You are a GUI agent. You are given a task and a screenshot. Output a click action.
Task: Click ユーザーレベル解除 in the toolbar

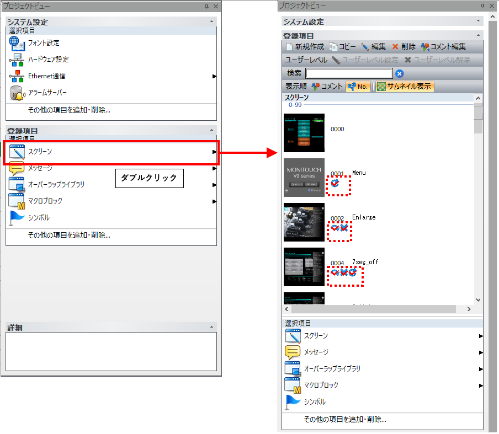[437, 60]
